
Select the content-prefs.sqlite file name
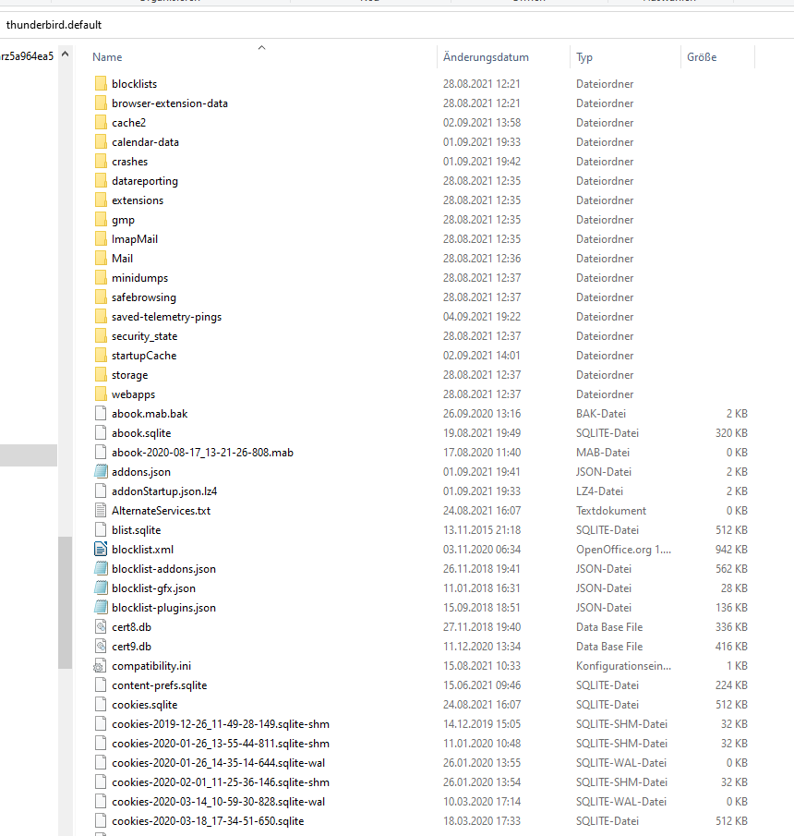tap(160, 685)
